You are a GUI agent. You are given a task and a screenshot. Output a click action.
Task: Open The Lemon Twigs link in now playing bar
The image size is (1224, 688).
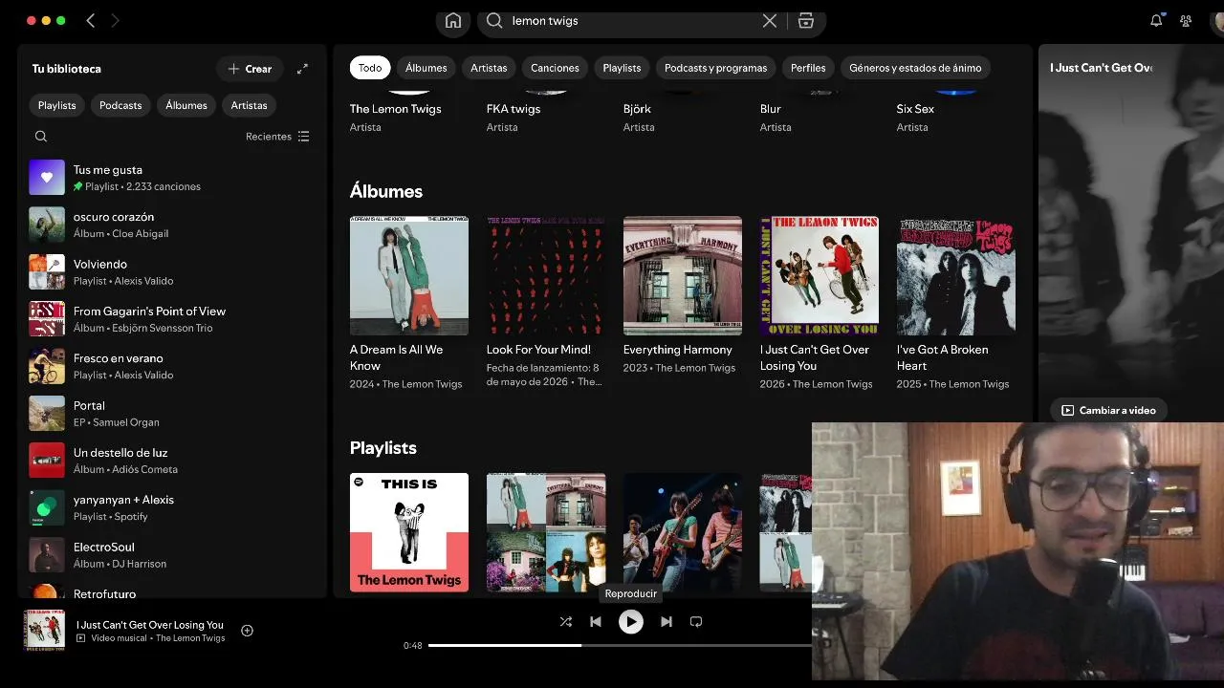(190, 638)
